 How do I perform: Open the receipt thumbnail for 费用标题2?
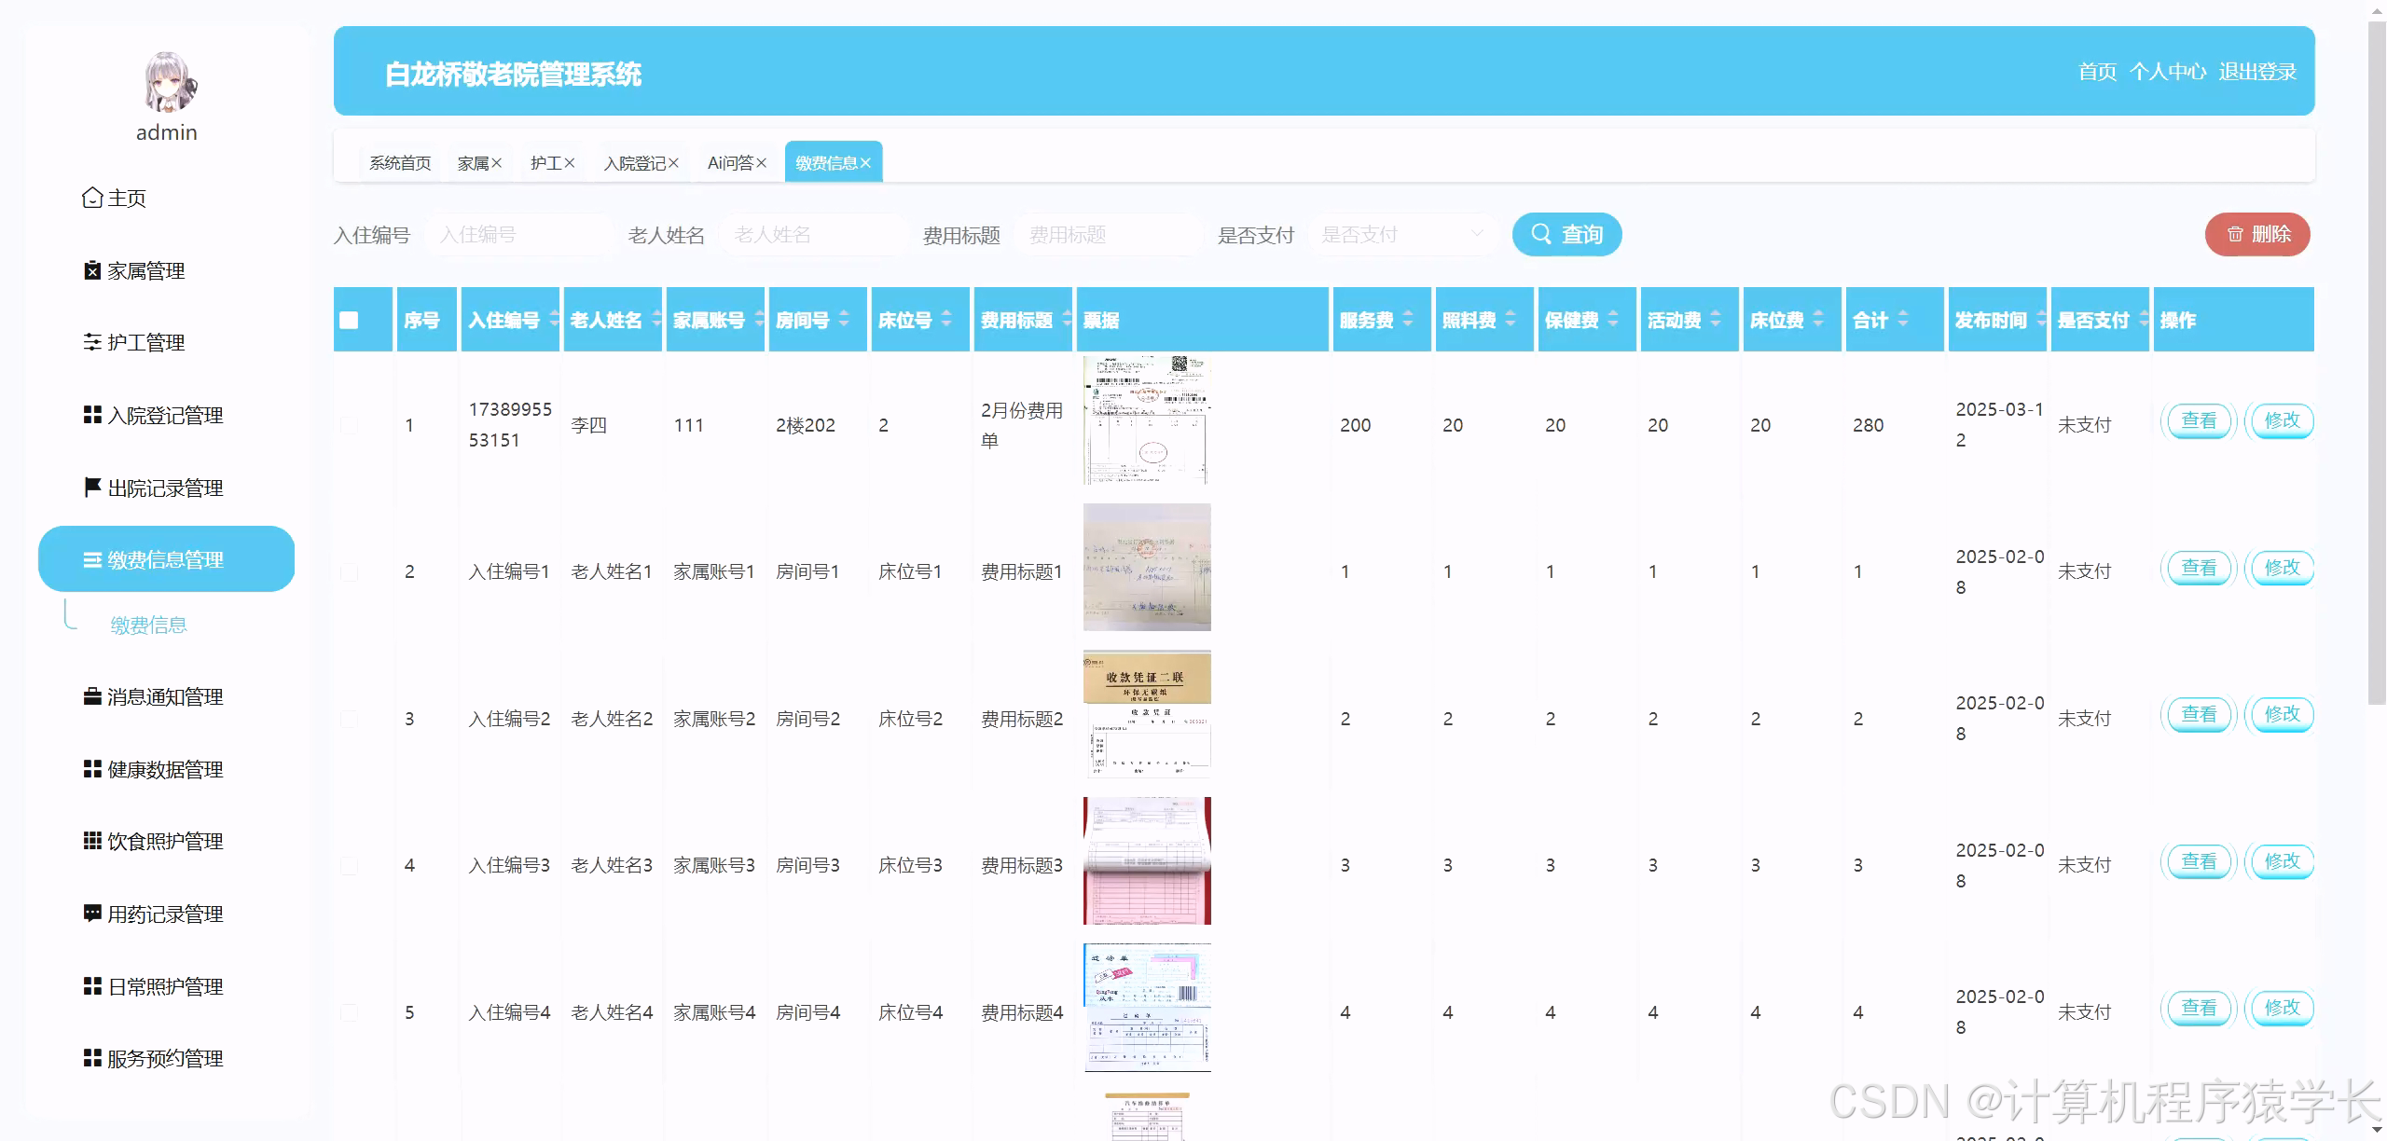[x=1147, y=714]
